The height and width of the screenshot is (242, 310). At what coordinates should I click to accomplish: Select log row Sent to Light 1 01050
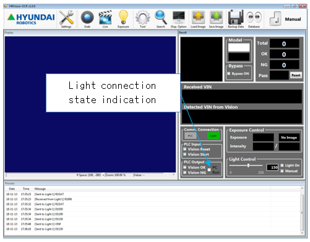pos(153,209)
